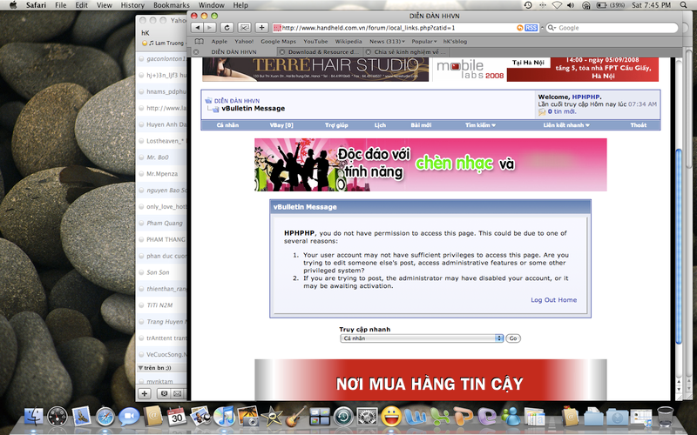
Task: Open the File menu
Action: tap(60, 5)
